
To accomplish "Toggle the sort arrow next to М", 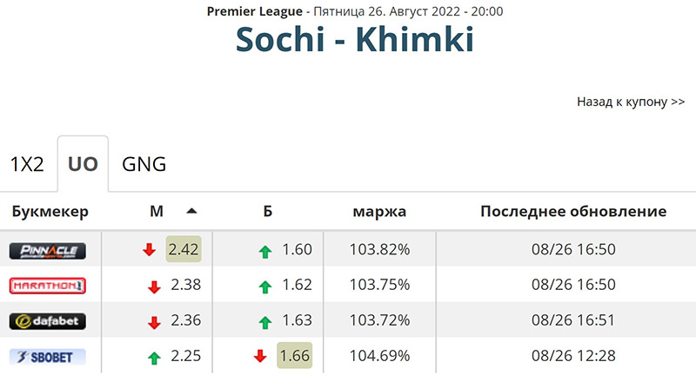I will [x=191, y=211].
